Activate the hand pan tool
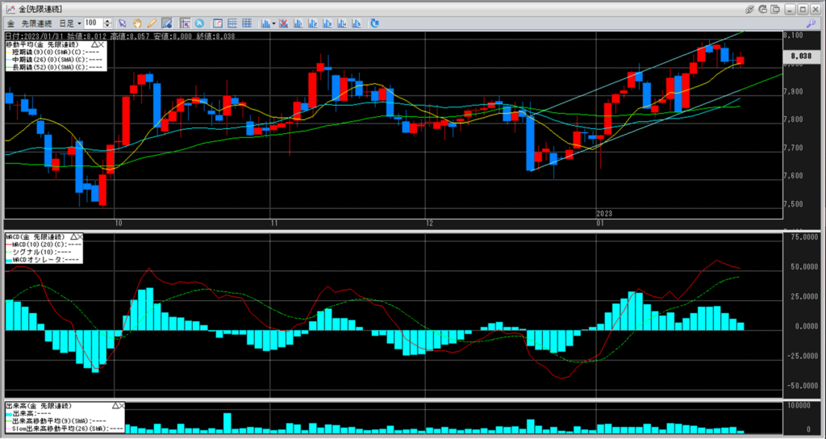Image resolution: width=826 pixels, height=439 pixels. coord(137,23)
